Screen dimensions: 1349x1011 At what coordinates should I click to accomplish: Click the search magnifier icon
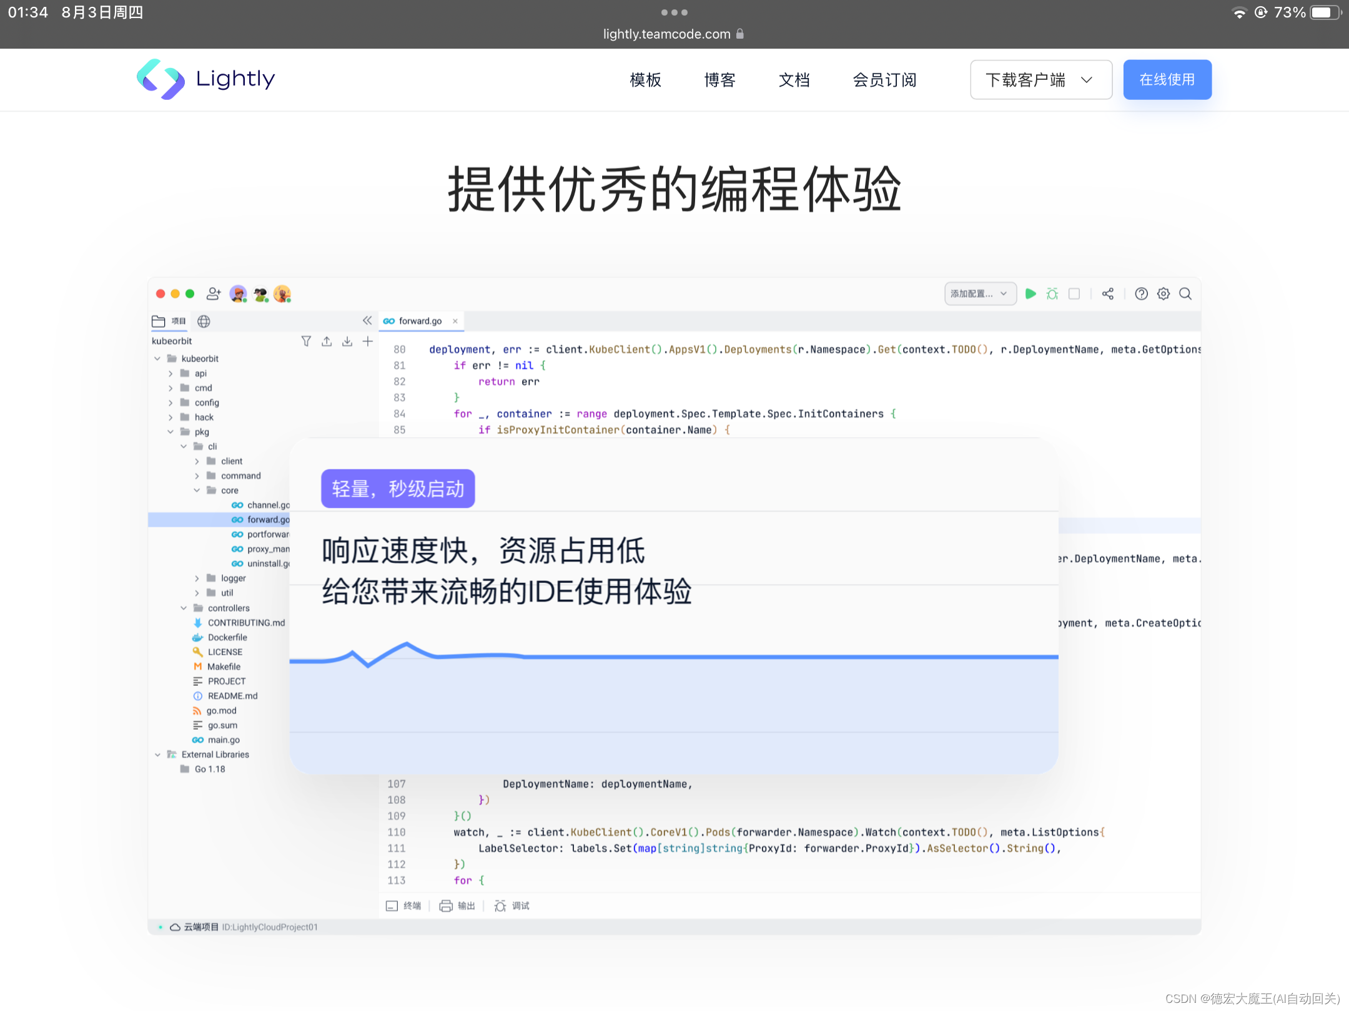pos(1185,293)
